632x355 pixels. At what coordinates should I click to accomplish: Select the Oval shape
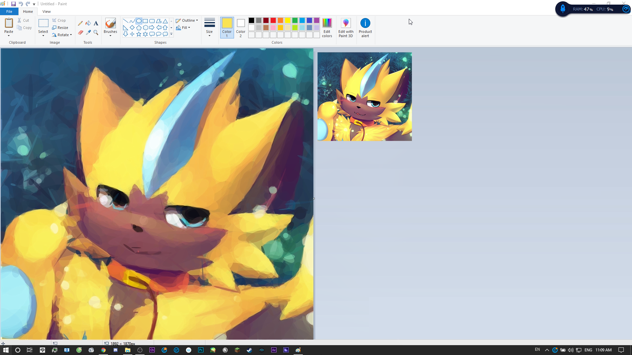click(139, 21)
